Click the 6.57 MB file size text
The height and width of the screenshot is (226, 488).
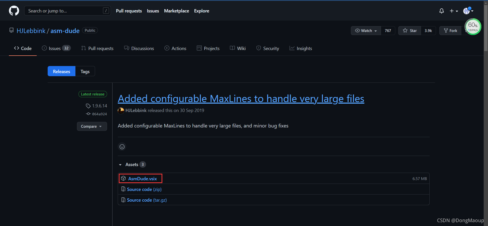pyautogui.click(x=419, y=179)
